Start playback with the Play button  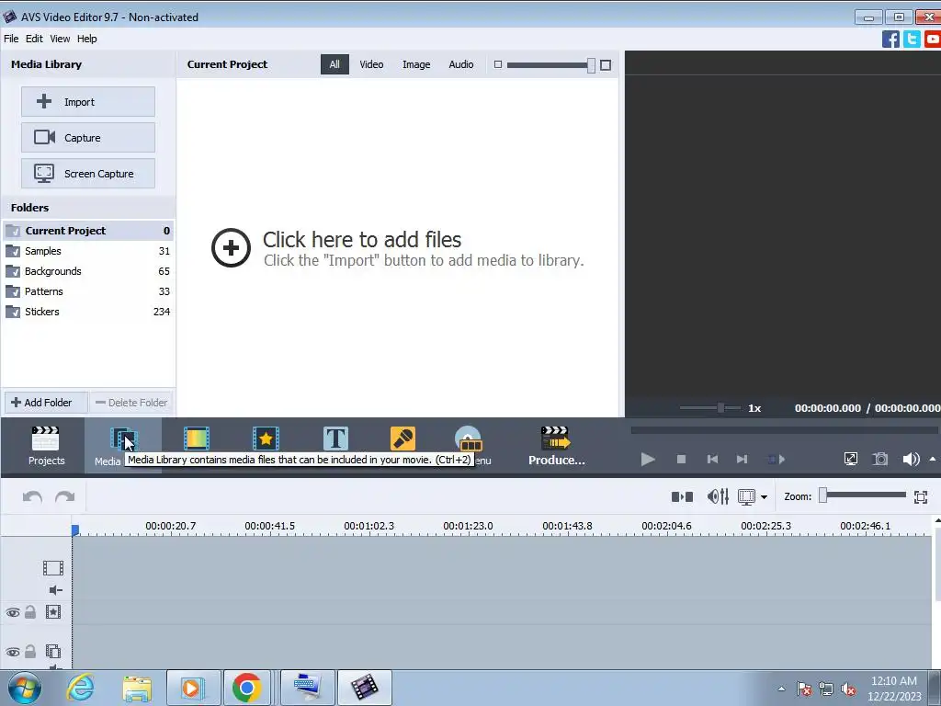pyautogui.click(x=648, y=460)
